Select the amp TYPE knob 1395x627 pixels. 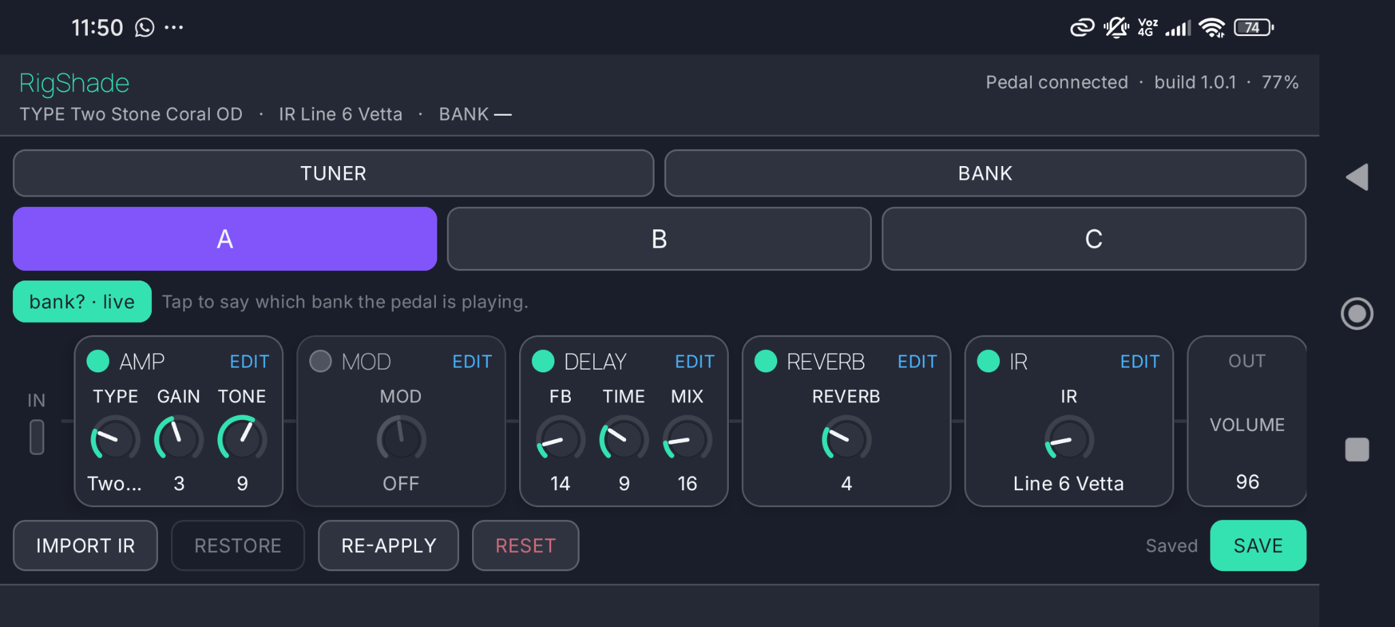pos(115,440)
